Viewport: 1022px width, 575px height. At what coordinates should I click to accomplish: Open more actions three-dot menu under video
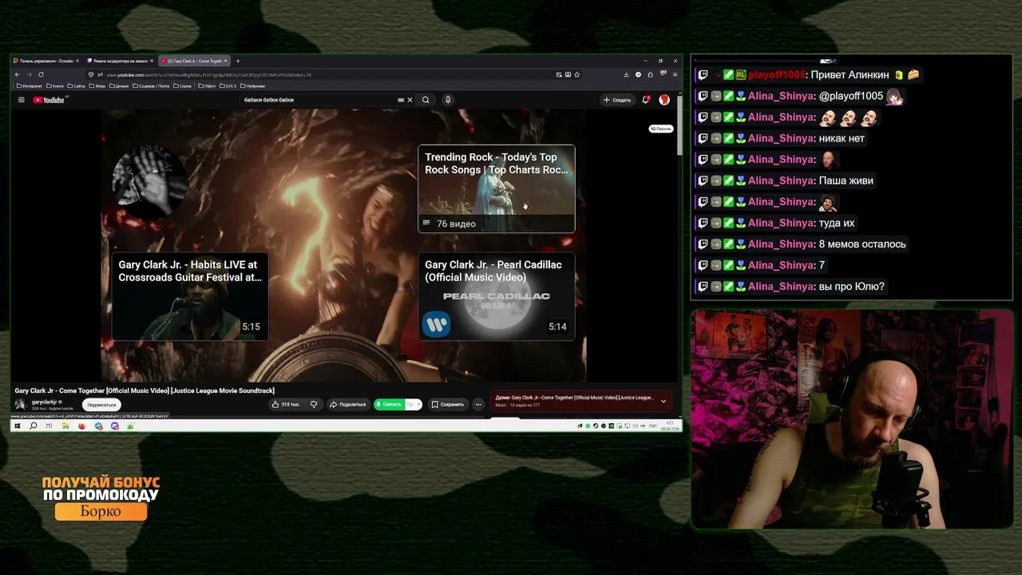[478, 404]
